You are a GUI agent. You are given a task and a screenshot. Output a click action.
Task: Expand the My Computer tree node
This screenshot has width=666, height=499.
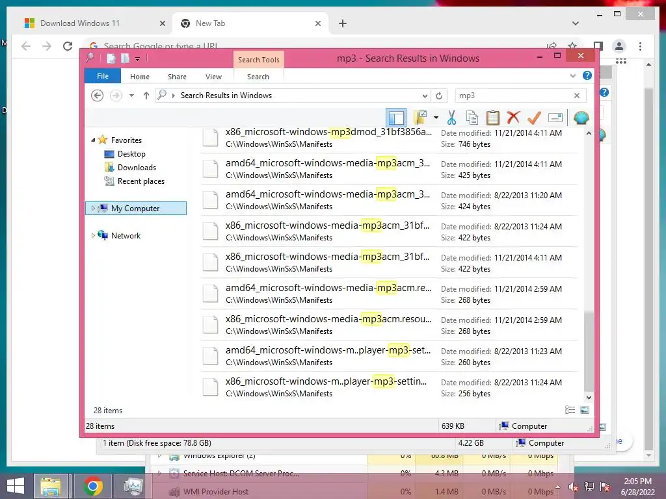click(x=93, y=209)
